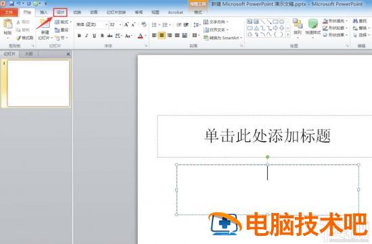Open the font color red A swatch
The height and width of the screenshot is (244, 372).
pyautogui.click(x=141, y=36)
